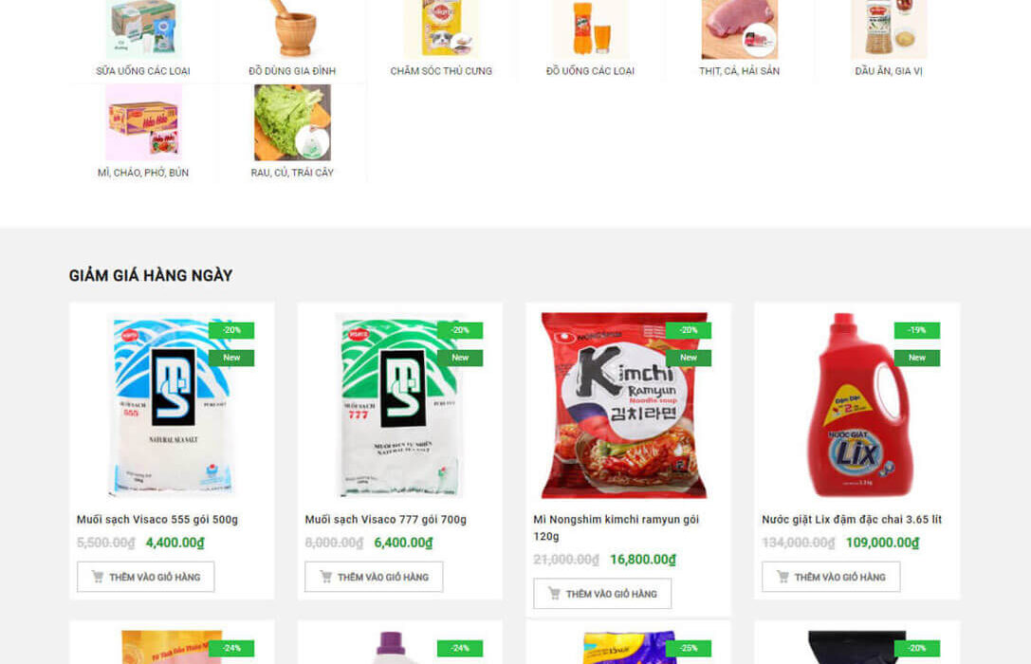This screenshot has width=1031, height=664.
Task: Open Mì Nongshim kimchi ramyun gói 120g link
Action: [x=617, y=528]
